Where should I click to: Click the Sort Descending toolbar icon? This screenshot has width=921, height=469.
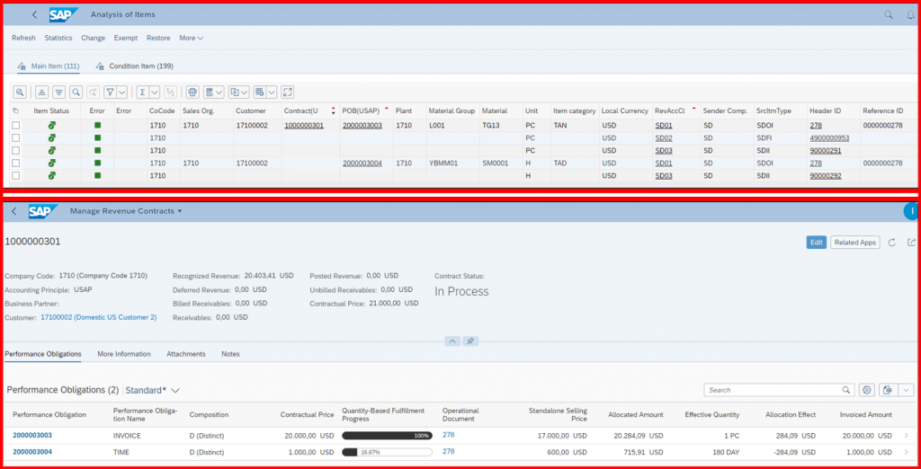coord(58,92)
